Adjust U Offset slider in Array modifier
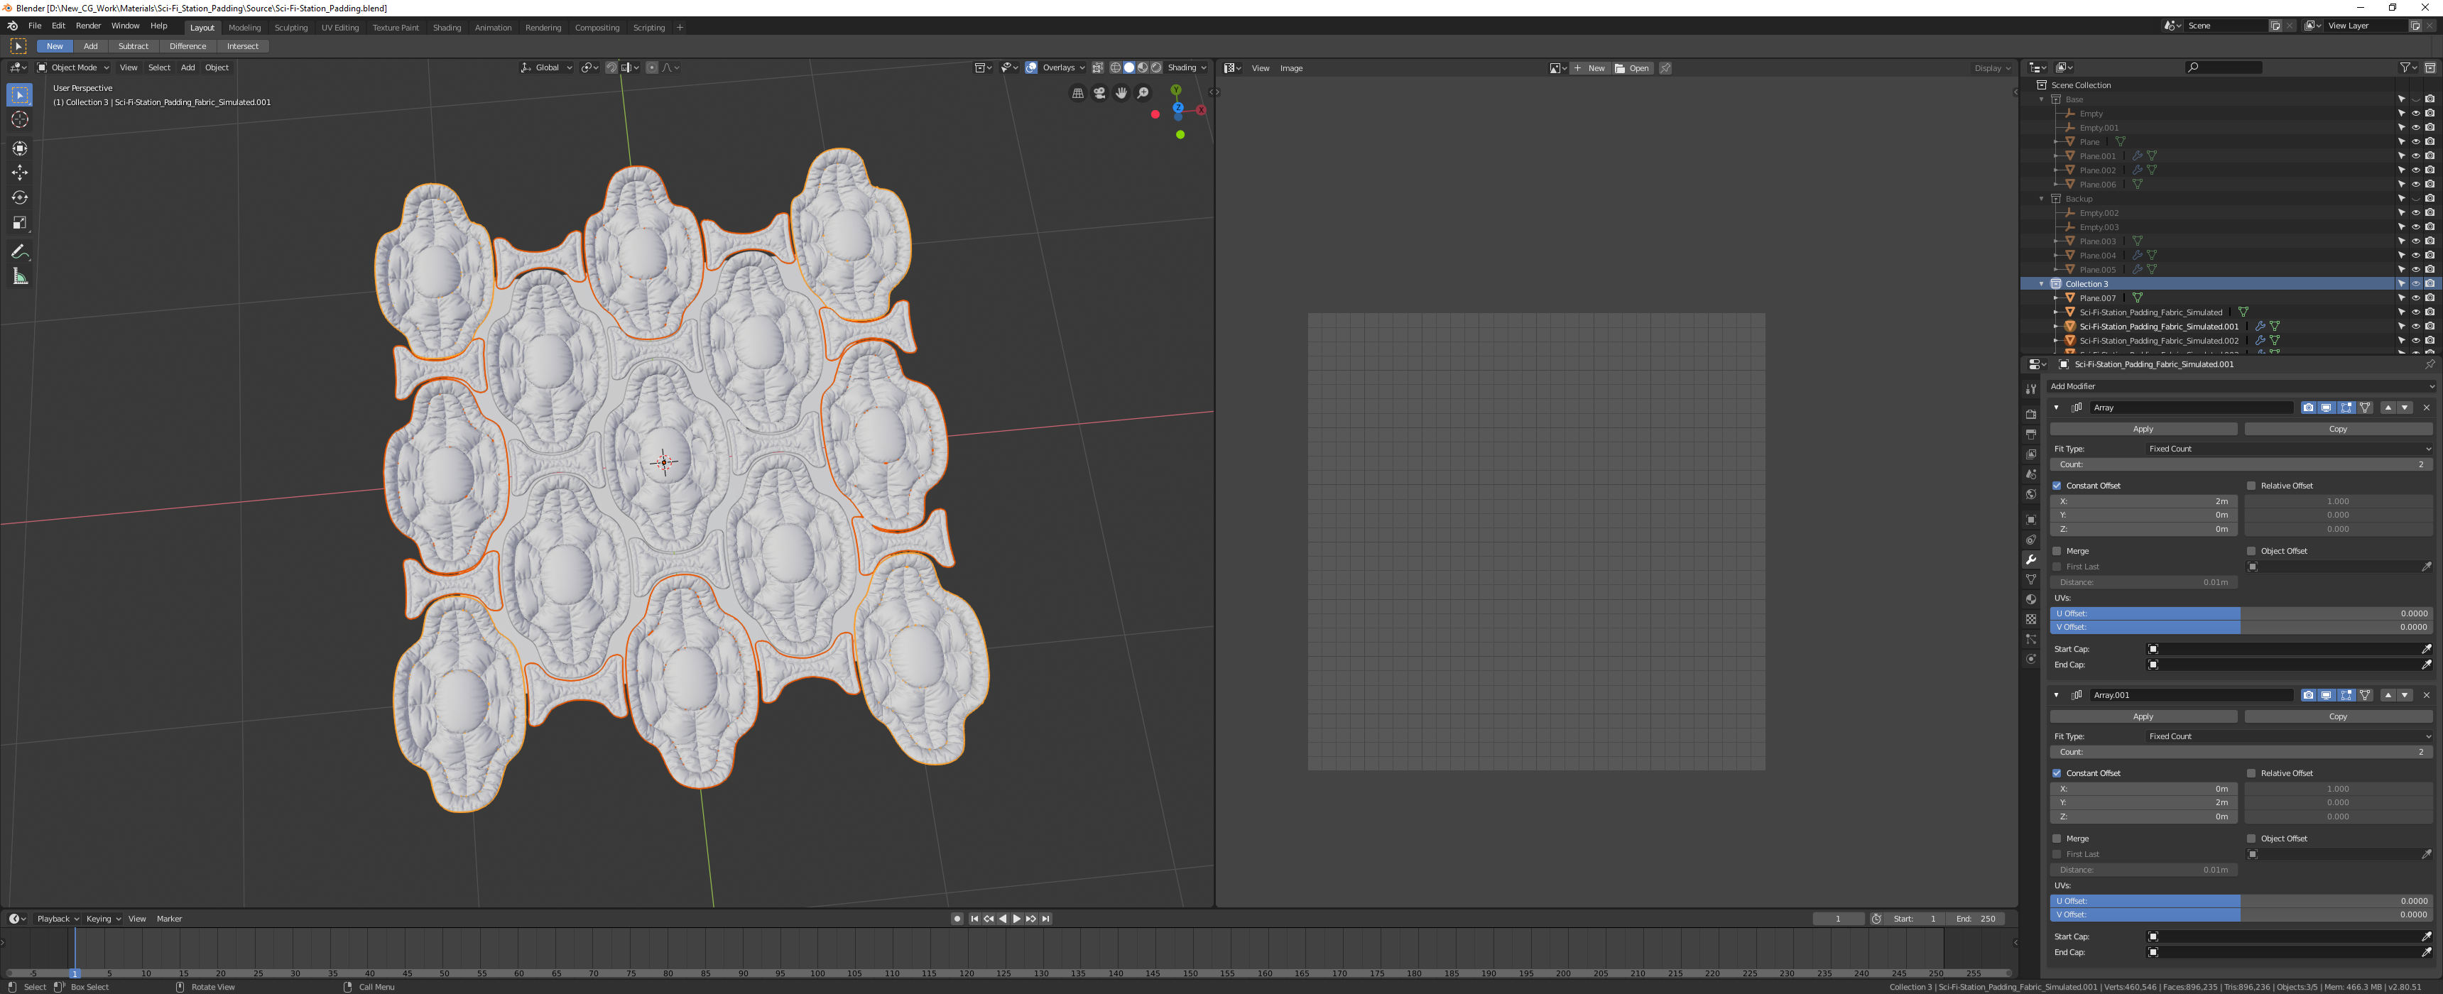This screenshot has height=994, width=2443. point(2241,613)
